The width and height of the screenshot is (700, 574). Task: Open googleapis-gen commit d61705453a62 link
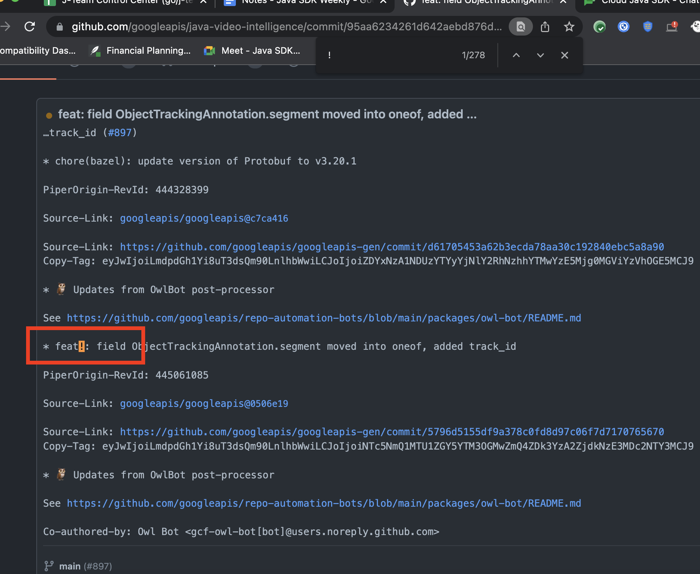(392, 247)
